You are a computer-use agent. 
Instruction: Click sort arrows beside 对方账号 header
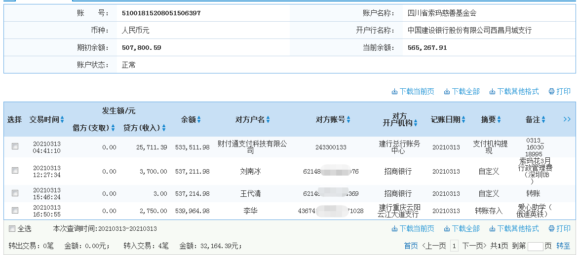[348, 120]
